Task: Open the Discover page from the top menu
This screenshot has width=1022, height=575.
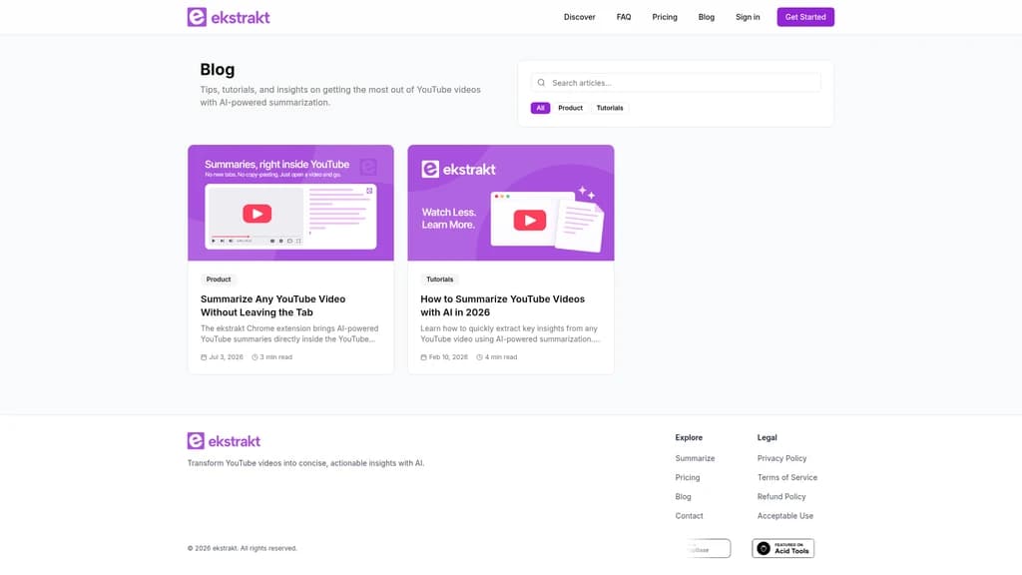Action: coord(580,17)
